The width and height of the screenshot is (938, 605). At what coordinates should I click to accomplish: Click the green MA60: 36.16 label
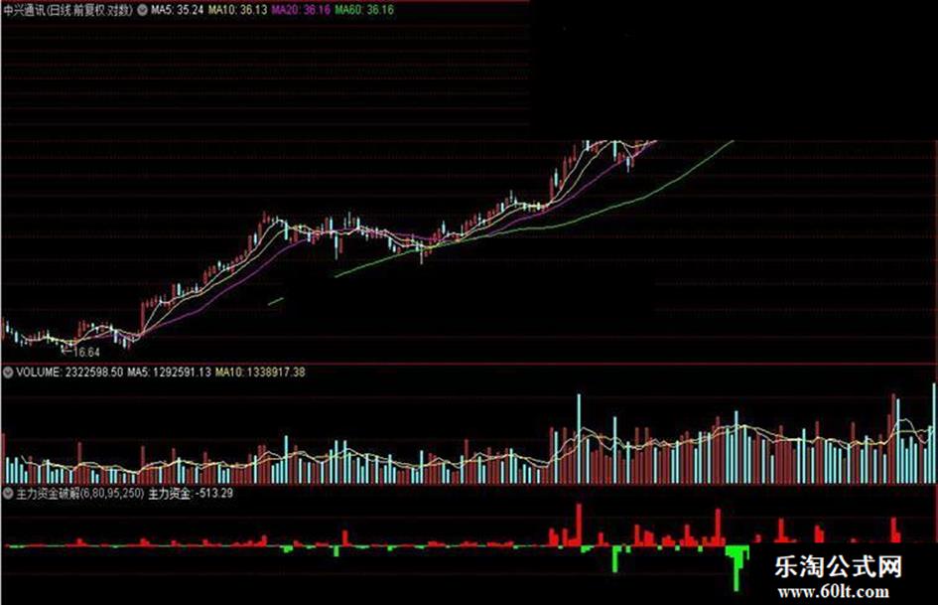pyautogui.click(x=363, y=10)
